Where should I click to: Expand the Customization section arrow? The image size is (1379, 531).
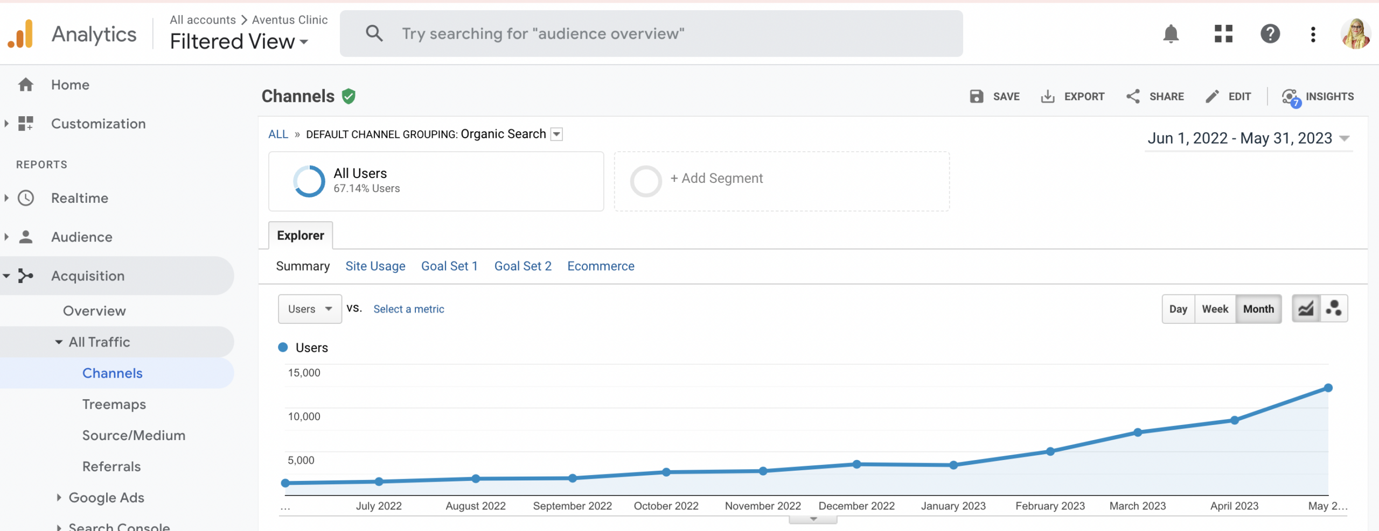point(6,123)
